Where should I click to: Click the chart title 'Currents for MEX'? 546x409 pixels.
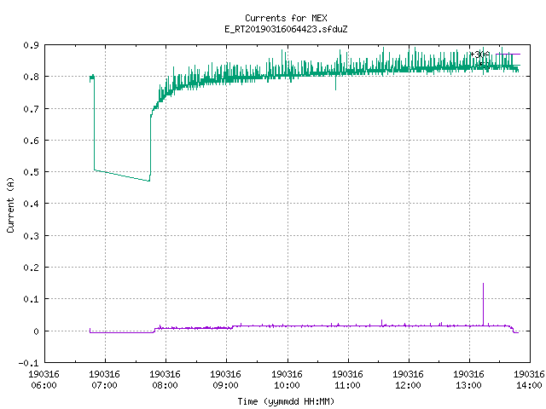[286, 18]
